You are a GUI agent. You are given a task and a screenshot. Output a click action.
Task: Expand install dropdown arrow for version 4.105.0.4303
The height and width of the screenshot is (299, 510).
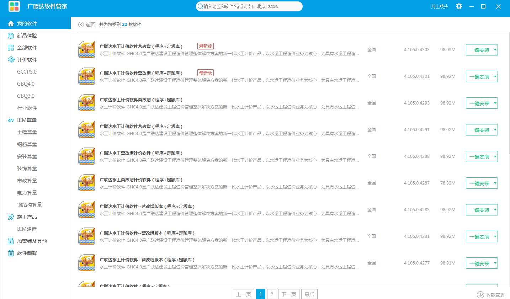coord(495,50)
